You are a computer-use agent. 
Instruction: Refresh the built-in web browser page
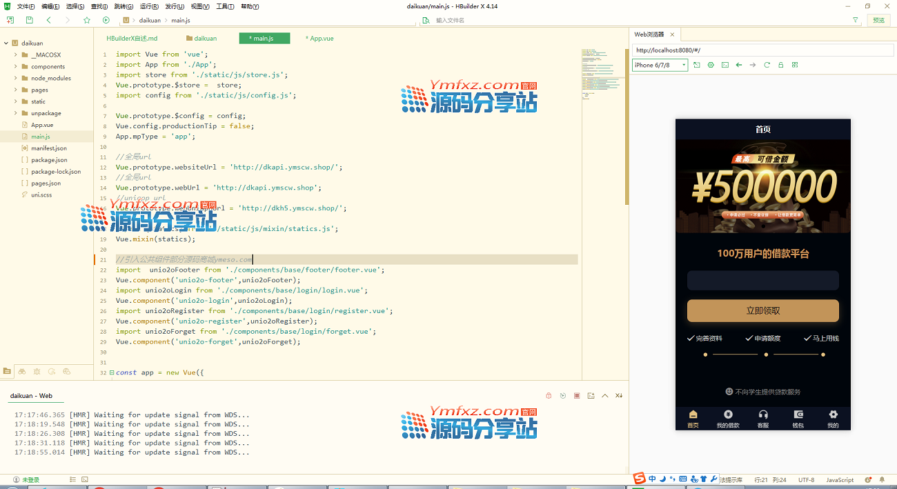click(x=767, y=65)
